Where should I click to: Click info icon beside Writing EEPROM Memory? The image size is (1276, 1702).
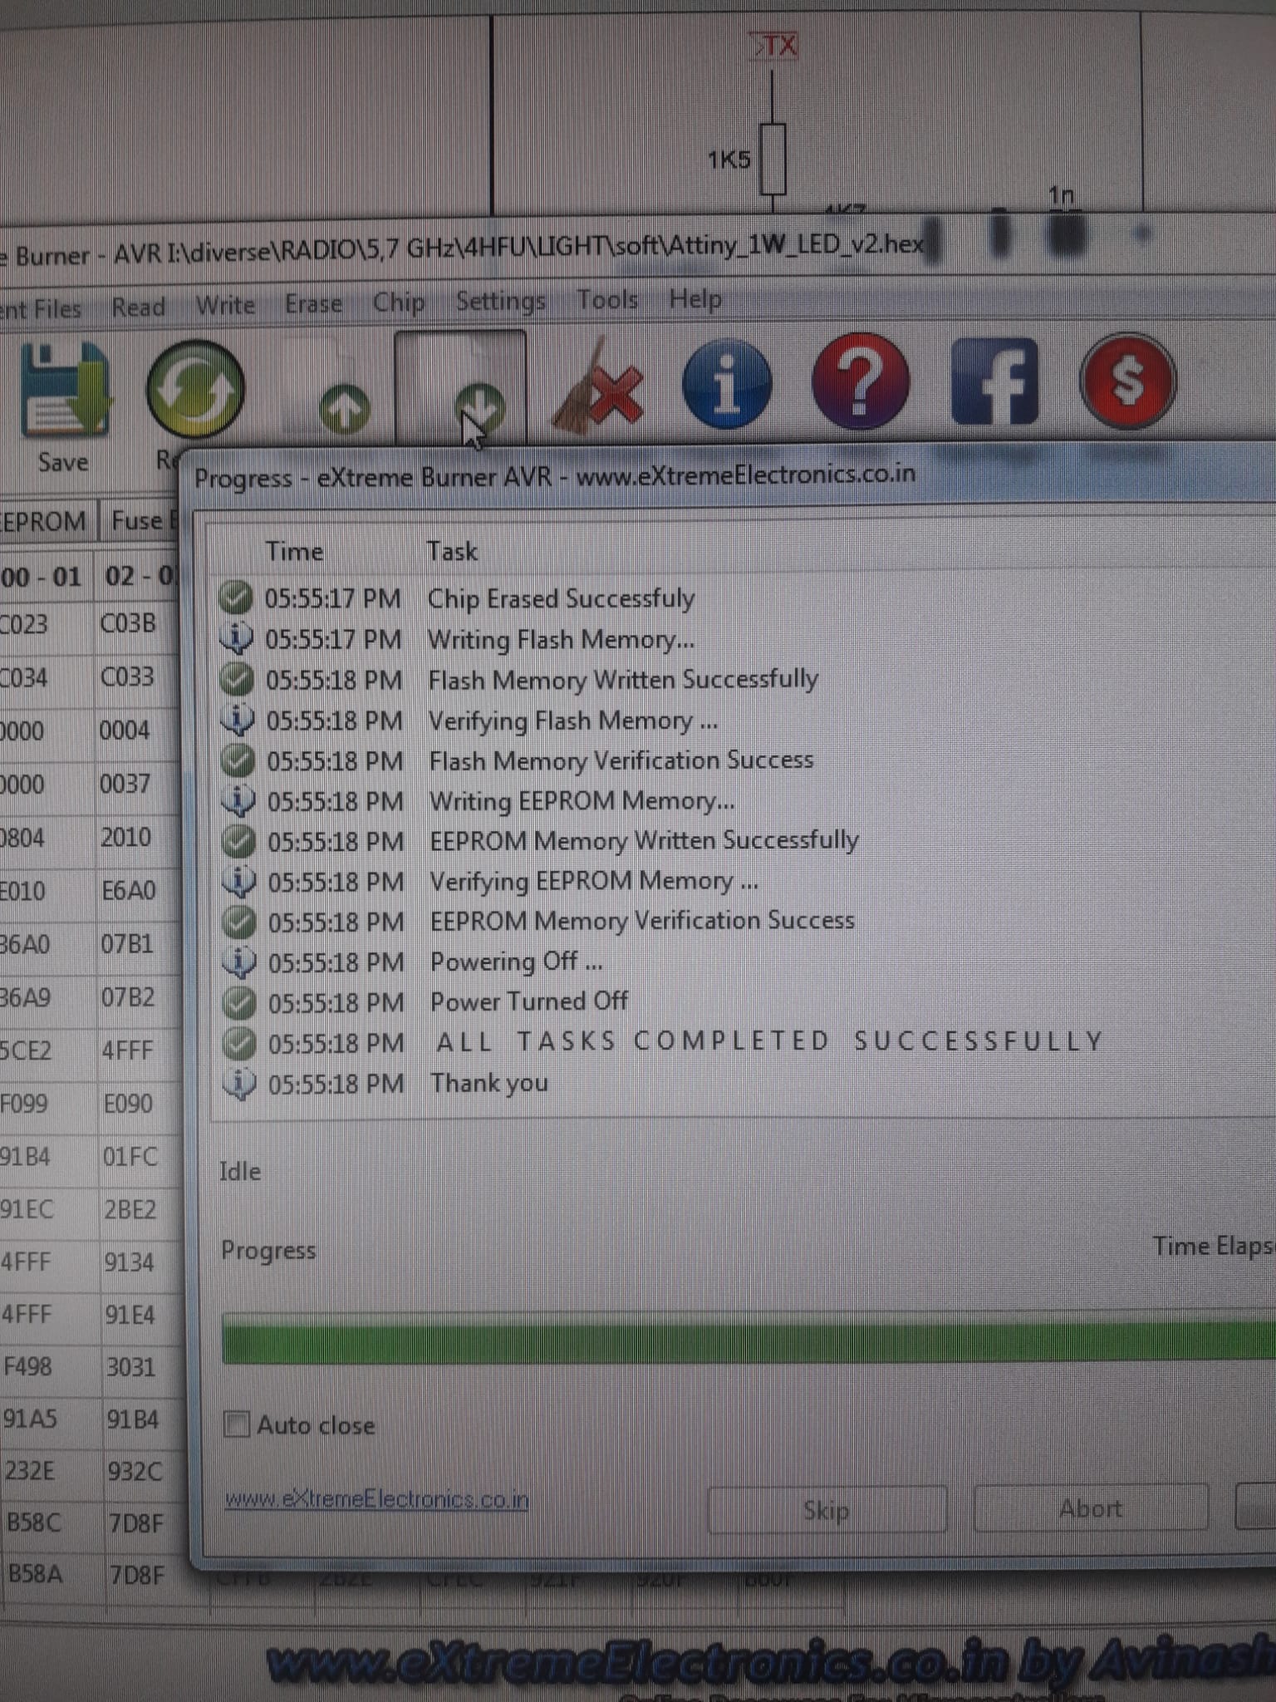click(238, 800)
